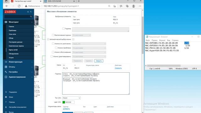Image resolution: width=201 pixels, height=113 pixels.
Task: Click the not-secure warning icon in address bar
Action: (26, 6)
